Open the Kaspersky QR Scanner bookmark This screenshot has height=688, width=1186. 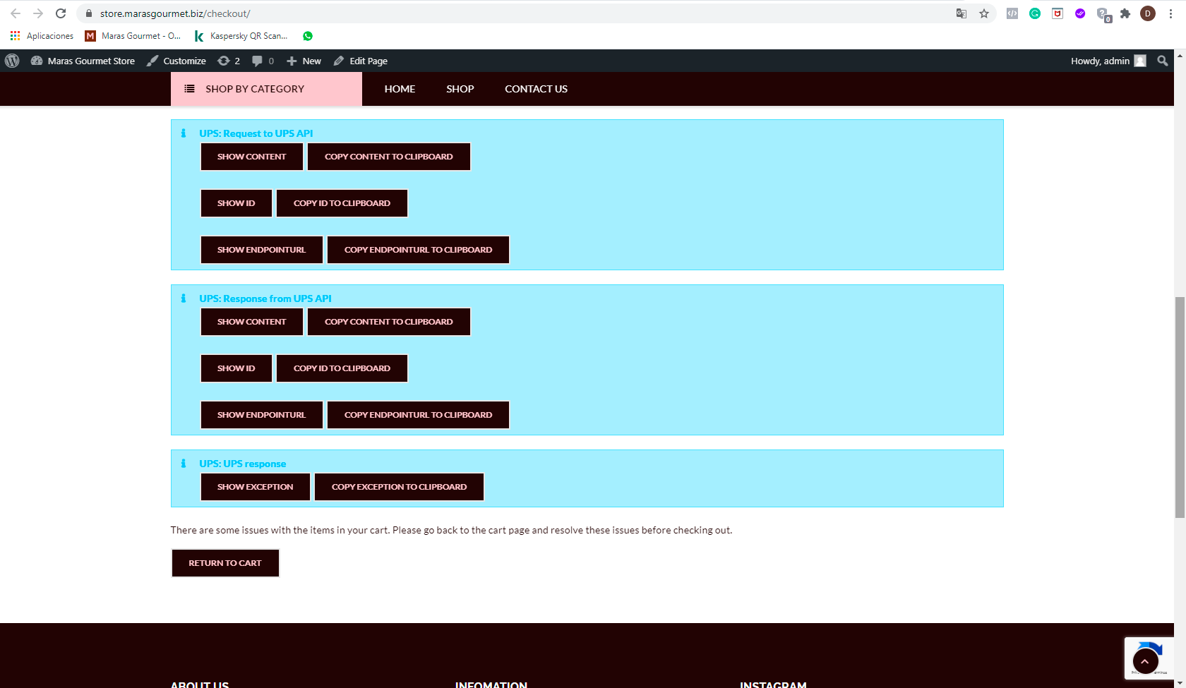click(x=241, y=36)
